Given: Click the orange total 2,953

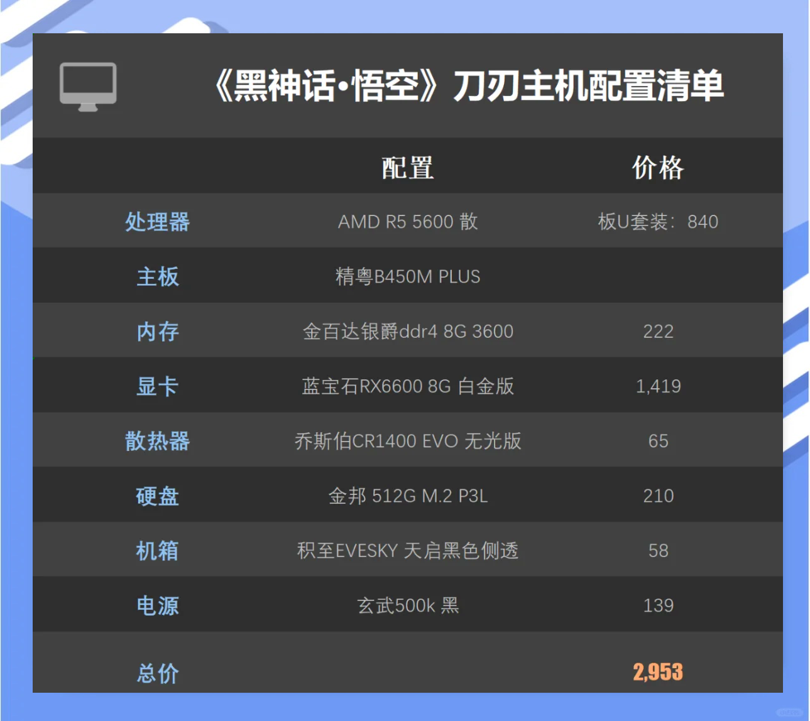Looking at the screenshot, I should [658, 672].
